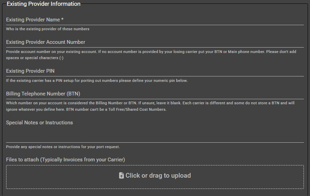Click the 'Files to attach' label
This screenshot has width=310, height=196.
click(x=23, y=160)
